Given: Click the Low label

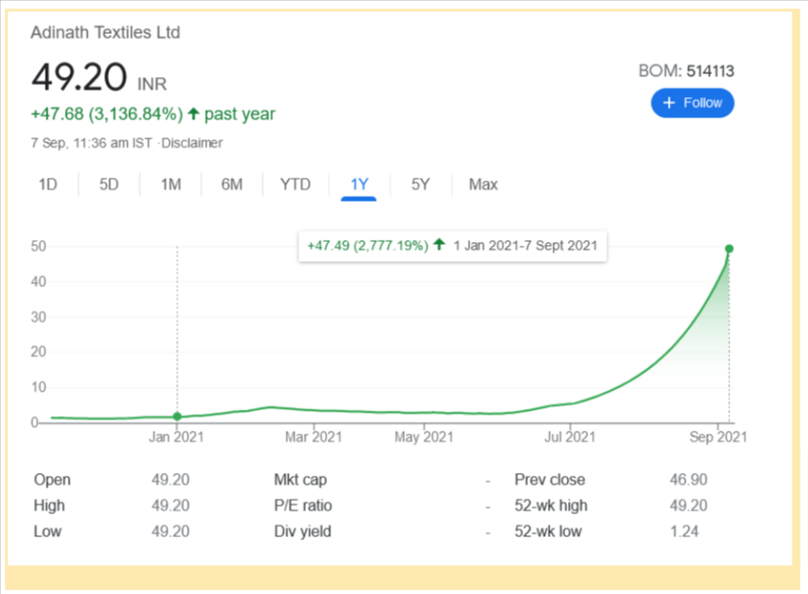Looking at the screenshot, I should tap(48, 531).
